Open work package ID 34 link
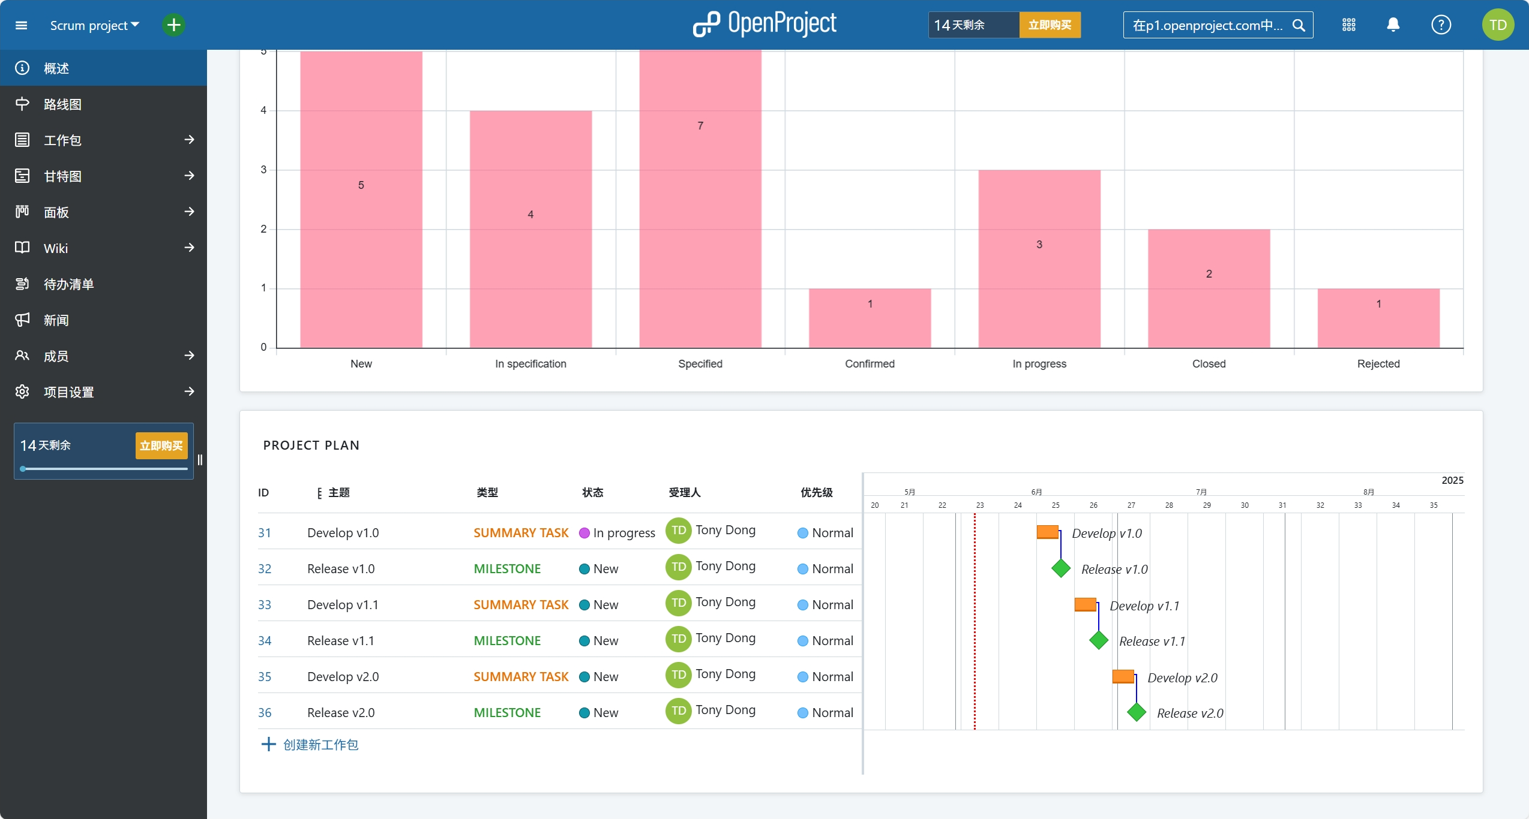 [265, 640]
